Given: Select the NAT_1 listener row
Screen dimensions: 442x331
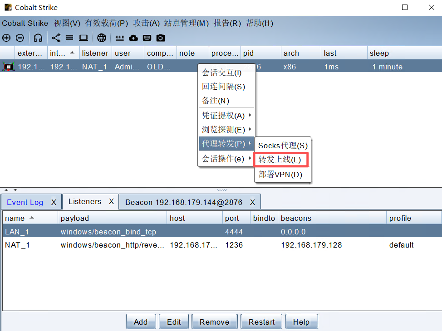Looking at the screenshot, I should click(222, 245).
